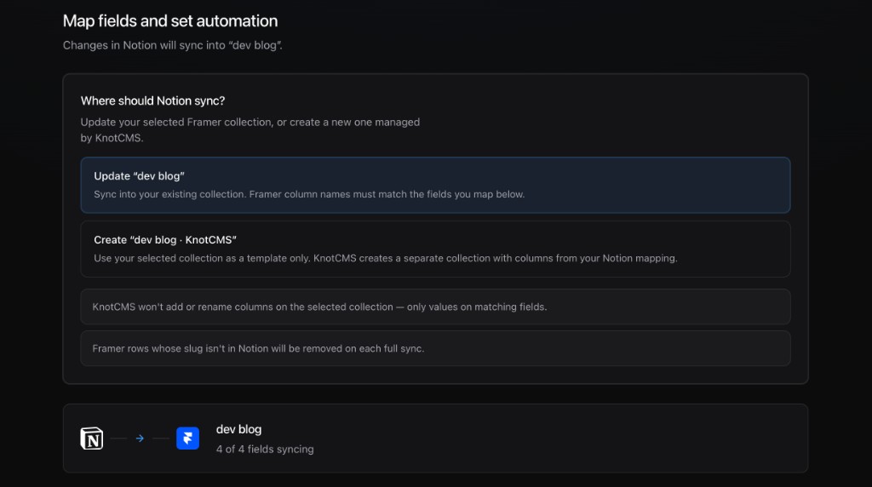Image resolution: width=872 pixels, height=487 pixels.
Task: Click the "Map fields and set automation" heading
Action: point(170,21)
